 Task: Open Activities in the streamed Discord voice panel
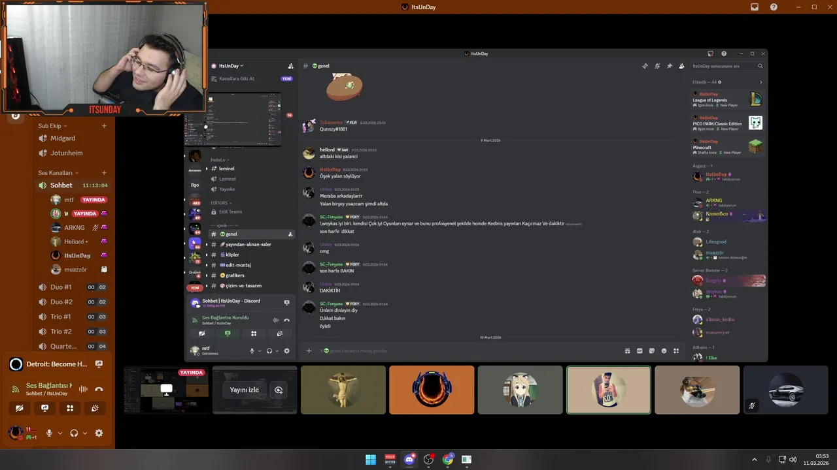(x=254, y=333)
